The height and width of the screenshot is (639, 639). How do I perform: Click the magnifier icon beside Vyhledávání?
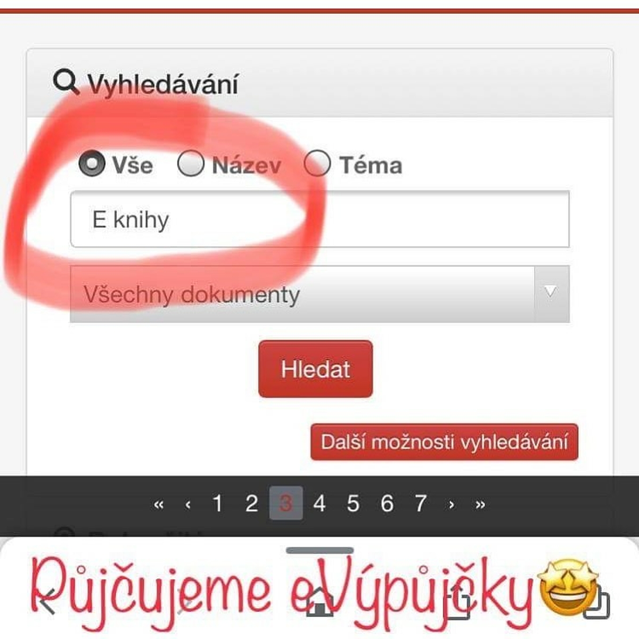pos(66,83)
